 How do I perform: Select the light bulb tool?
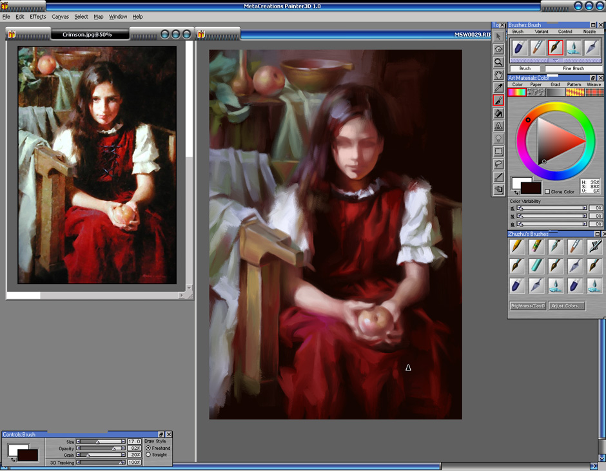498,139
